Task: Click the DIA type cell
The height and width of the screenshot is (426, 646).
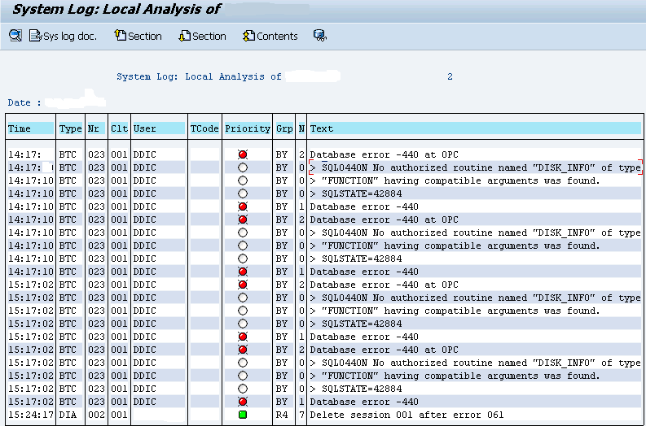Action: (68, 415)
